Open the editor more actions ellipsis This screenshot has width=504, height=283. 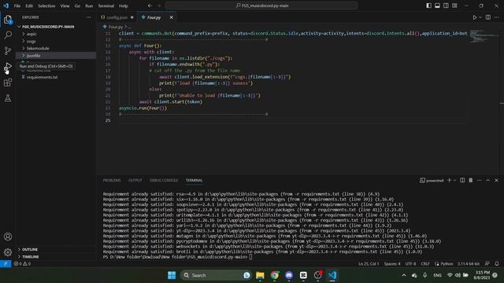(497, 17)
